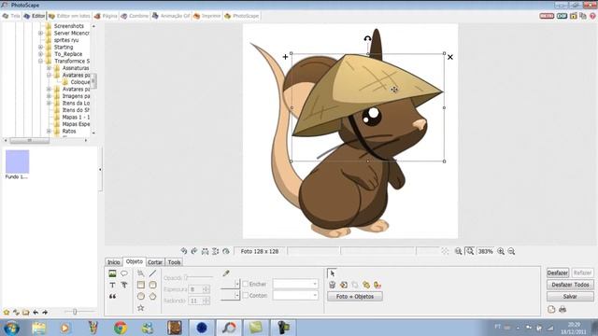Expand the Server Micencr folder
The width and height of the screenshot is (598, 336).
pos(40,34)
